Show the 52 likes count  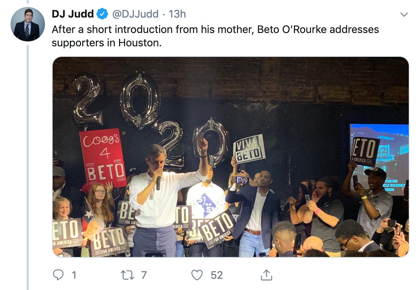(x=217, y=275)
